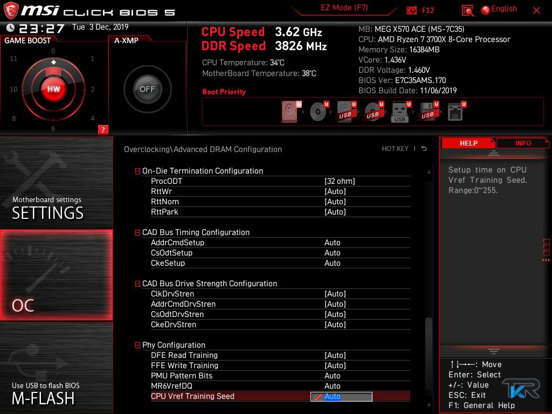Select the ProcODT row label
This screenshot has width=552, height=414.
click(x=167, y=181)
